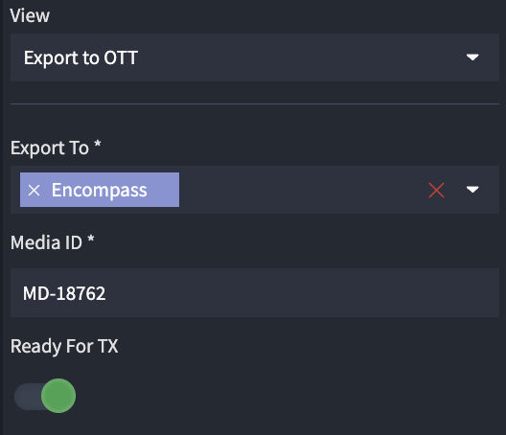
Task: Click the asterisk beside Media ID
Action: [91, 239]
